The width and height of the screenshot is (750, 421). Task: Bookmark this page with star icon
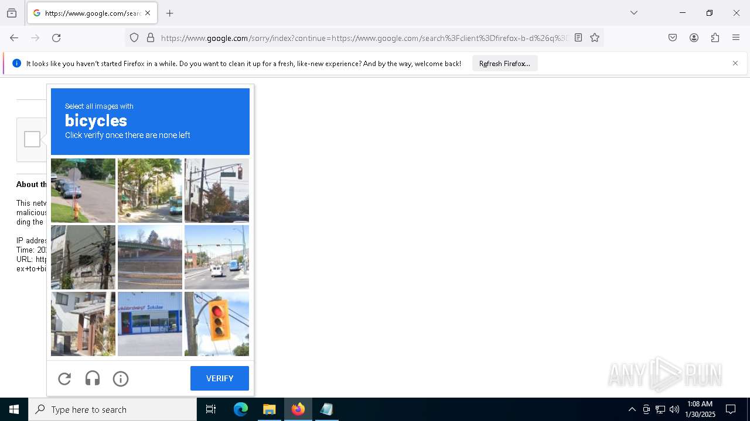click(x=595, y=38)
